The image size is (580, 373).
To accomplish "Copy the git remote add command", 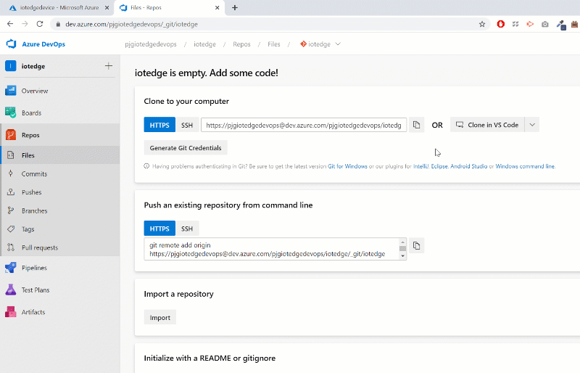I will [x=416, y=245].
